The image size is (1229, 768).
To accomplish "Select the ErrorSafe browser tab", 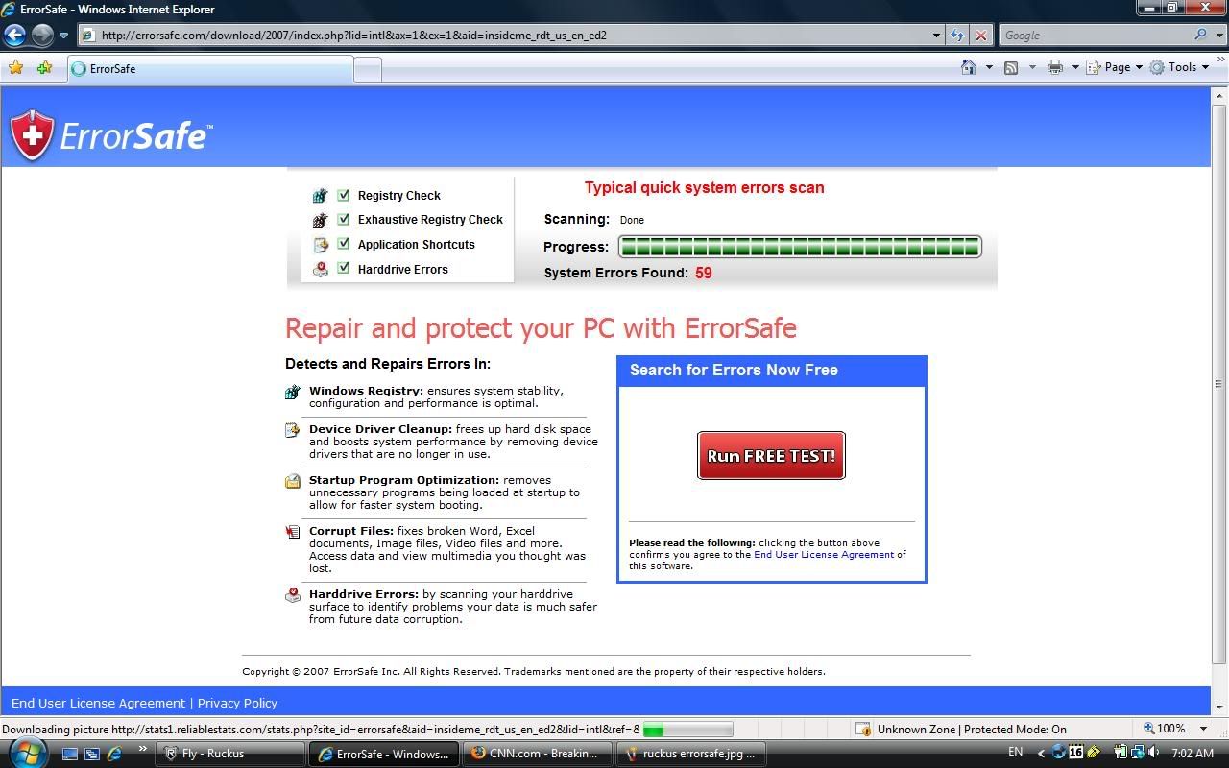I will pos(209,69).
